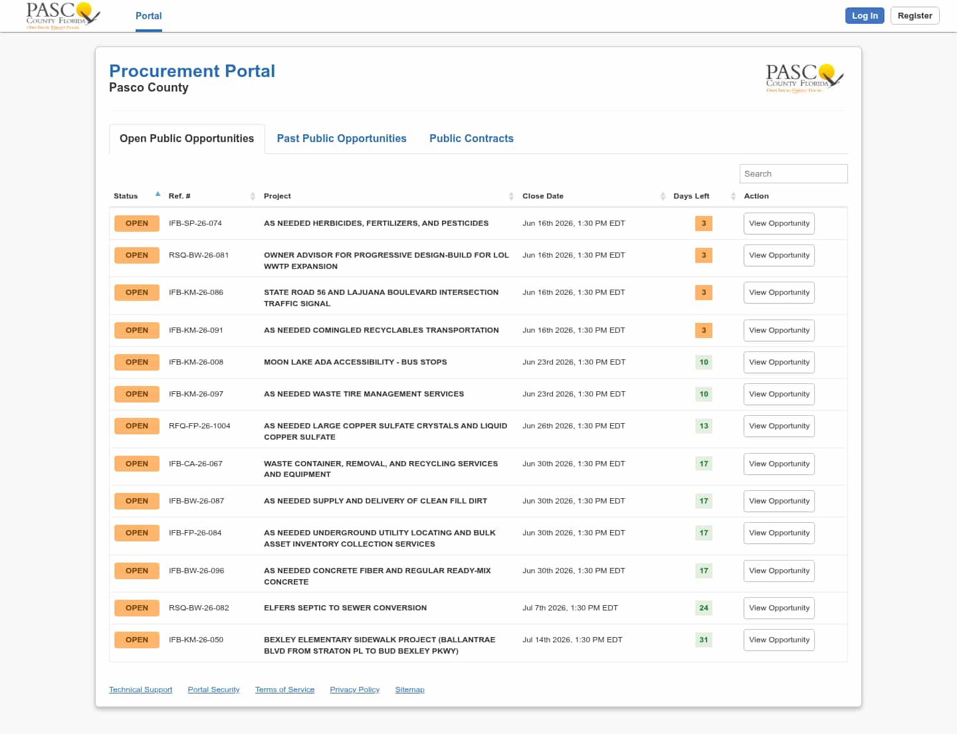Screen dimensions: 957x734
Task: View Opportunity for Elfers Septic to Sewer Conversion
Action: (x=779, y=608)
